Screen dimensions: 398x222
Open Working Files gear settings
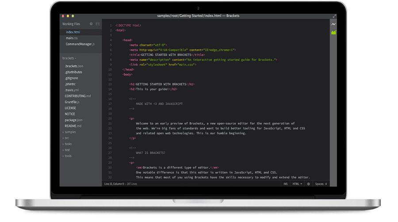coord(92,24)
